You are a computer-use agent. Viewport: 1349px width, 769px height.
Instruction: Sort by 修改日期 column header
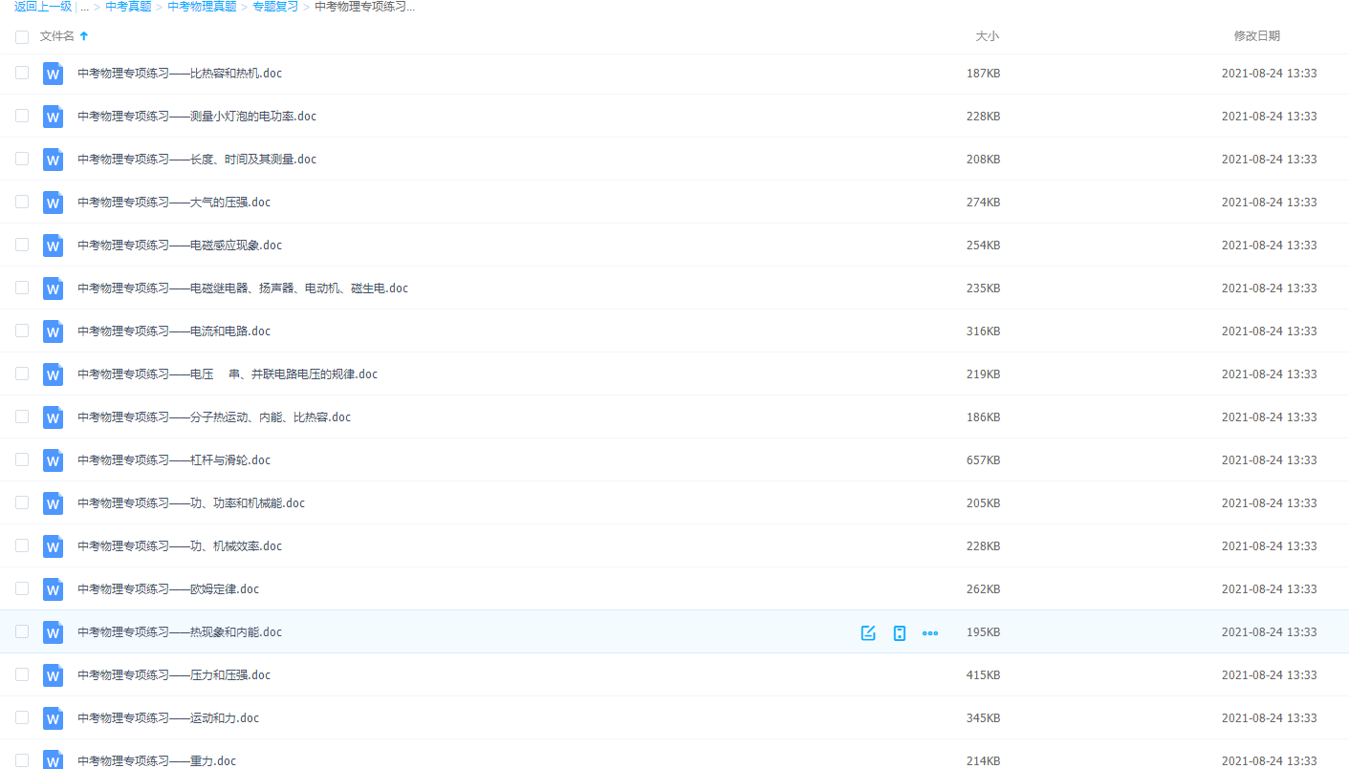[x=1256, y=36]
